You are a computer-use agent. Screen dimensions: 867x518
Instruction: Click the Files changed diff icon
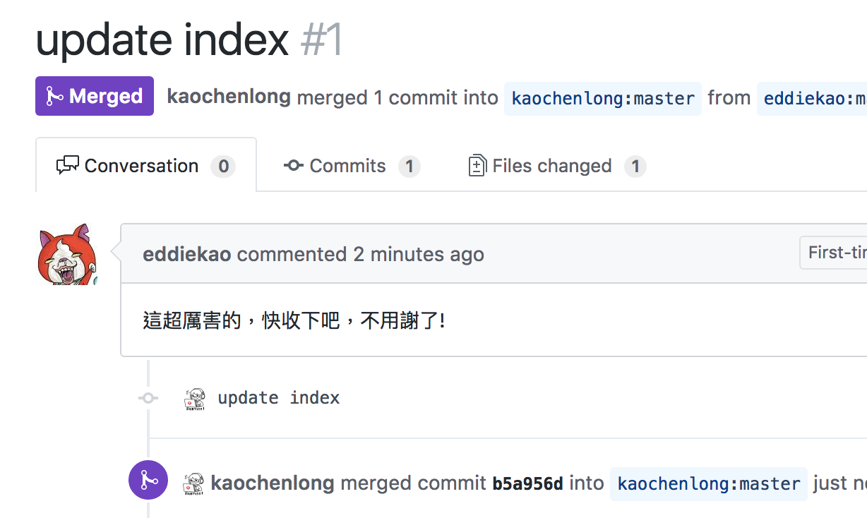click(x=477, y=165)
